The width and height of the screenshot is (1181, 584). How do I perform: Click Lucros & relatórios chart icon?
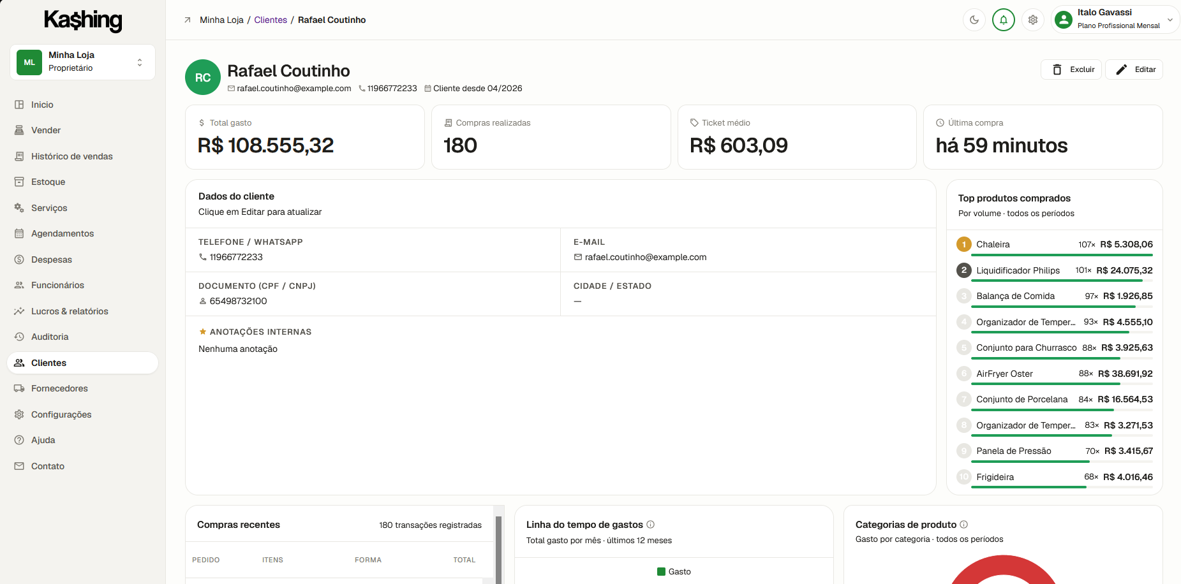point(19,311)
